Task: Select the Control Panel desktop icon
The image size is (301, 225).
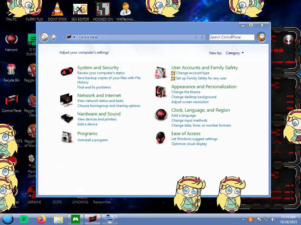Action: pyautogui.click(x=11, y=103)
